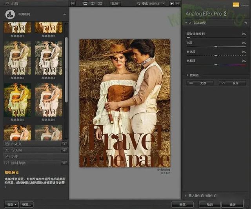Close the instant help section
Viewport: 251px width, 209px height.
[64, 163]
